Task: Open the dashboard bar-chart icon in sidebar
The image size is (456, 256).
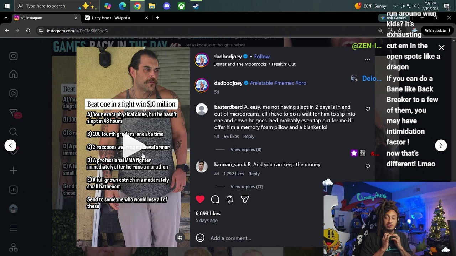Action: 14,190
